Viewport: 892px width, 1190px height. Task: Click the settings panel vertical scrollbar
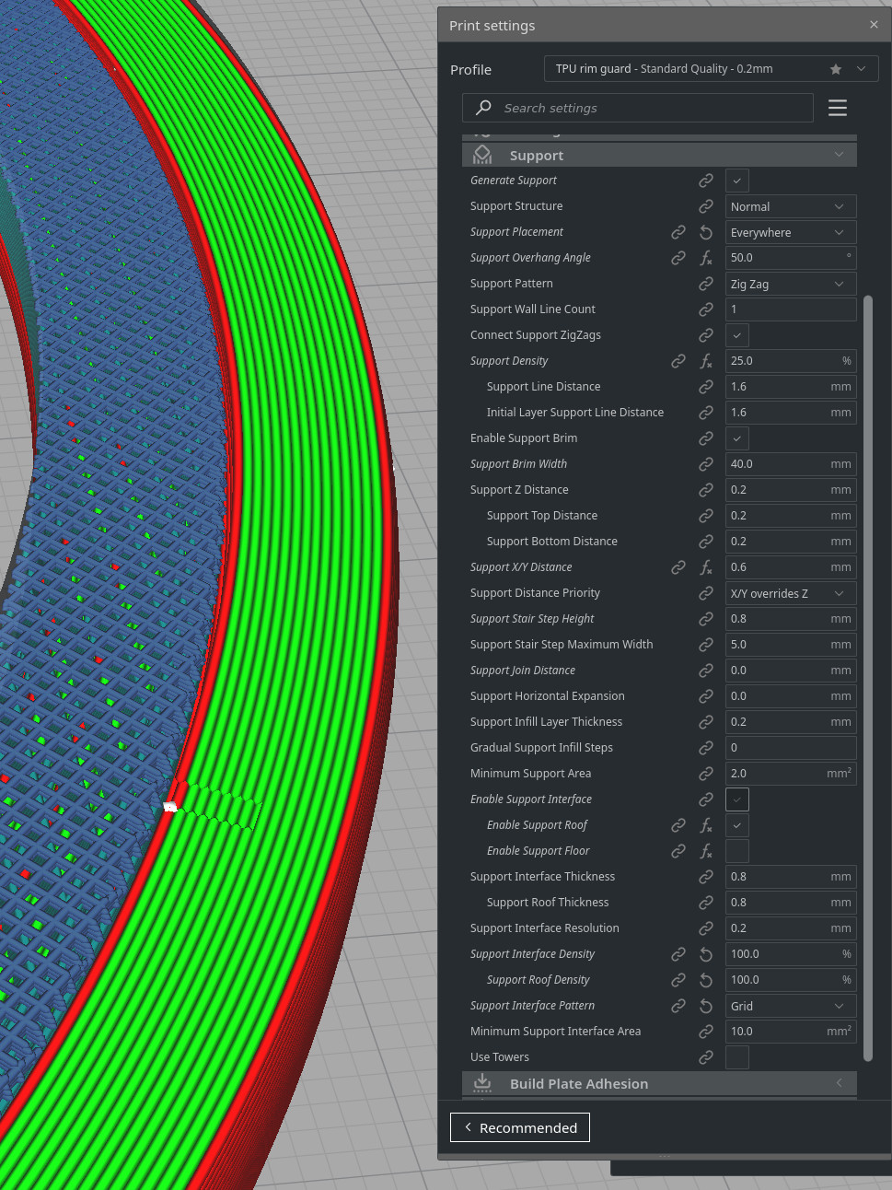[868, 678]
